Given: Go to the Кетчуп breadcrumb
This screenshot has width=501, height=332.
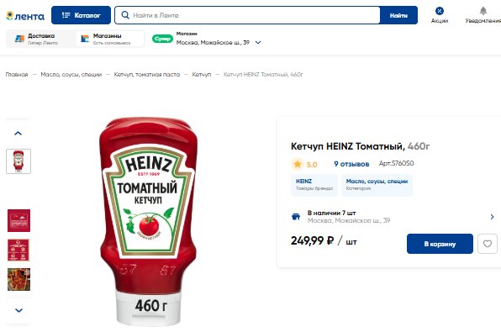Looking at the screenshot, I should (x=201, y=75).
